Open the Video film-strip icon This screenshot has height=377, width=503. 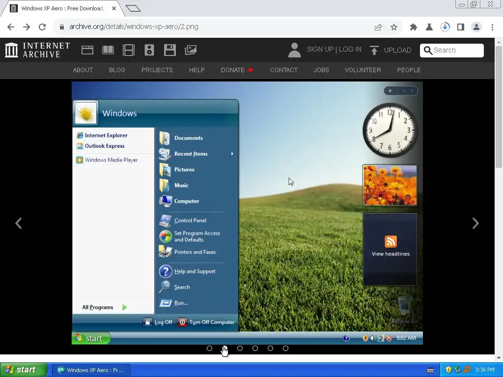[x=129, y=50]
